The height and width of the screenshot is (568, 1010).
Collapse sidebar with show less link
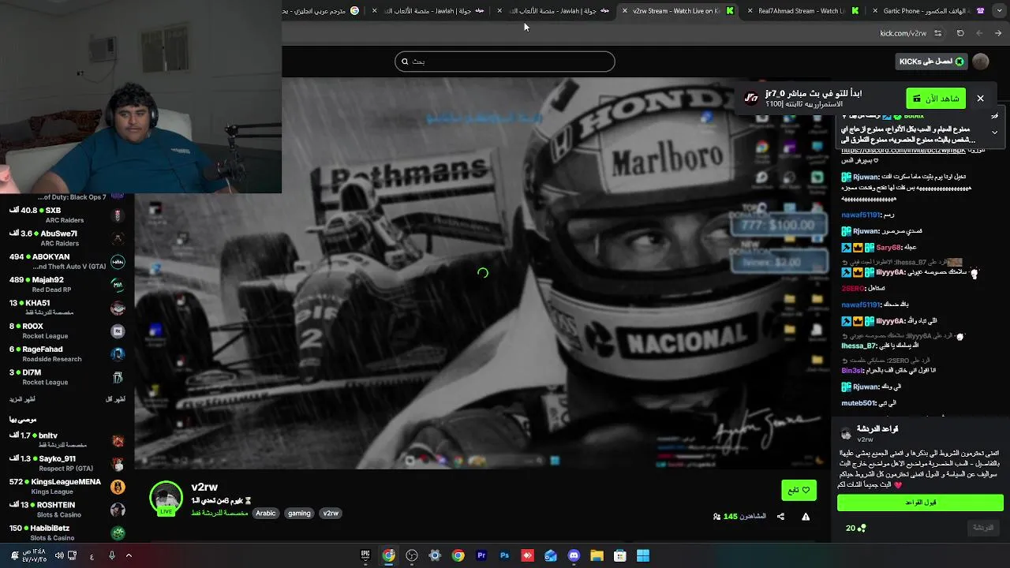pos(116,399)
